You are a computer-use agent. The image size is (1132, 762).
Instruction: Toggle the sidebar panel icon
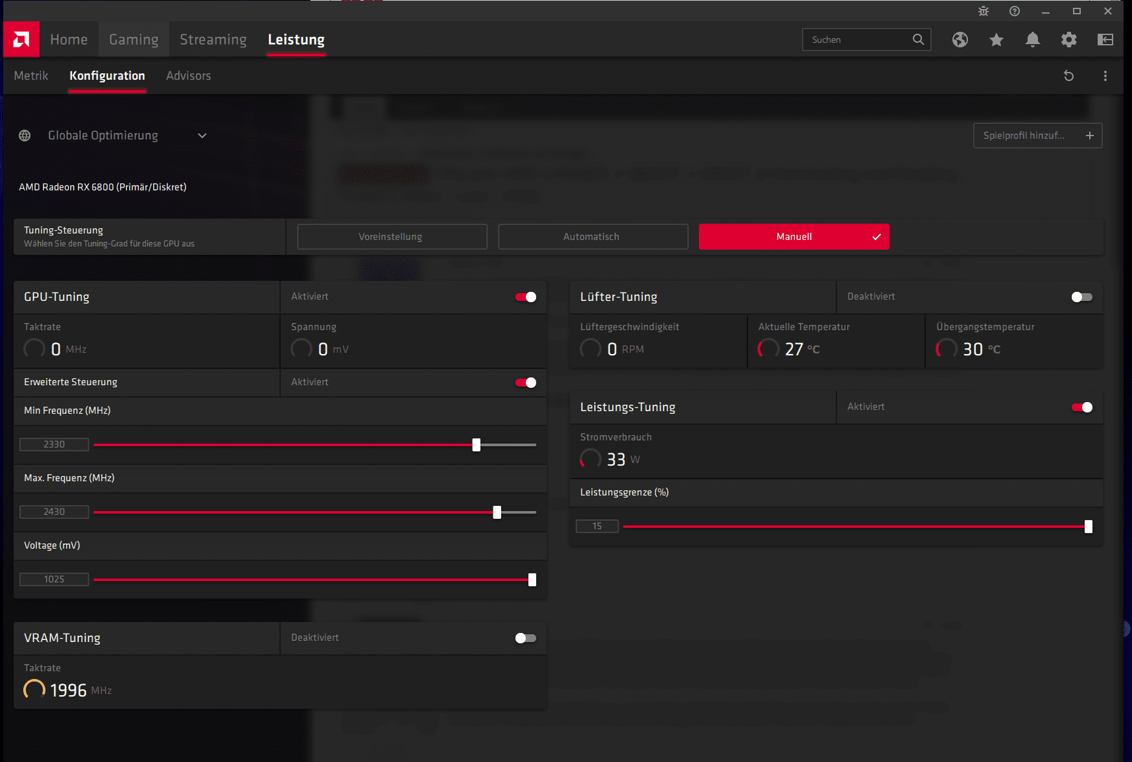pyautogui.click(x=1105, y=40)
